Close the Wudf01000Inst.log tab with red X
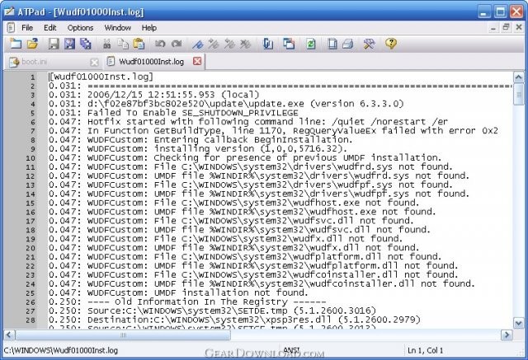 click(x=197, y=61)
